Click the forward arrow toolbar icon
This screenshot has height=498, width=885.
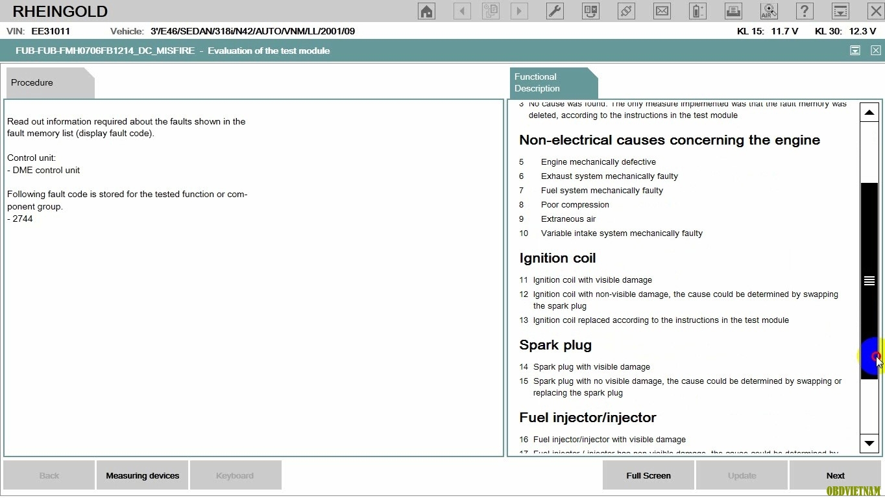[x=519, y=11]
